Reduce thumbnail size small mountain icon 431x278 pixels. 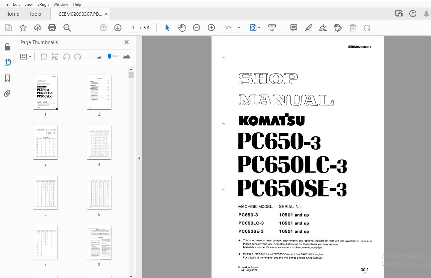pos(99,57)
